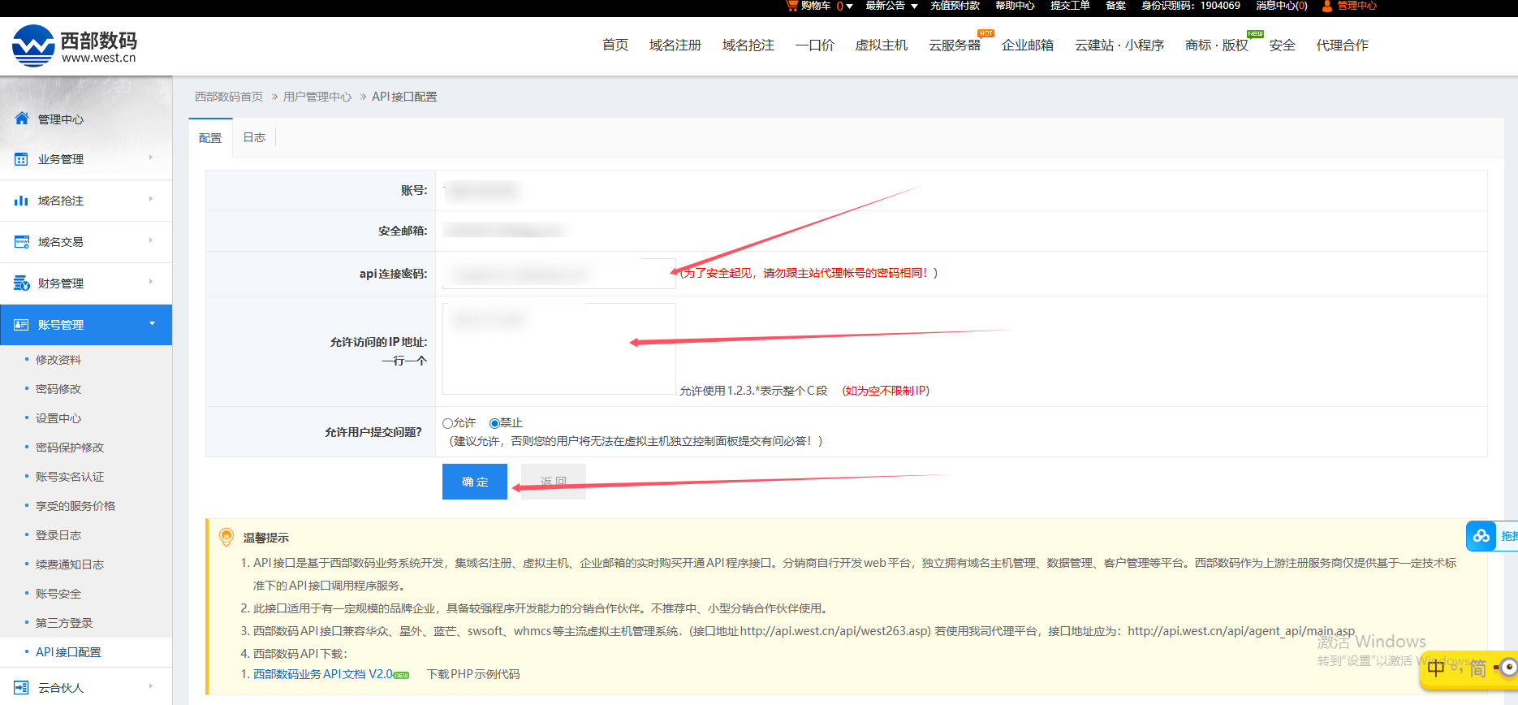
Task: Open 云建站 · 小程序 in main navigation
Action: pos(1119,45)
